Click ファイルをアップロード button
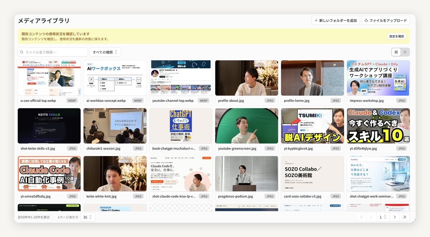The height and width of the screenshot is (237, 430). tap(386, 20)
